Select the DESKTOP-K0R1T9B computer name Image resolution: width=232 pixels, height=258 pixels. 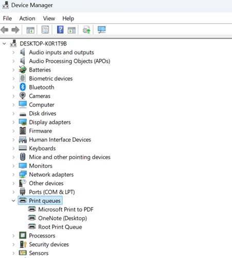pyautogui.click(x=43, y=44)
